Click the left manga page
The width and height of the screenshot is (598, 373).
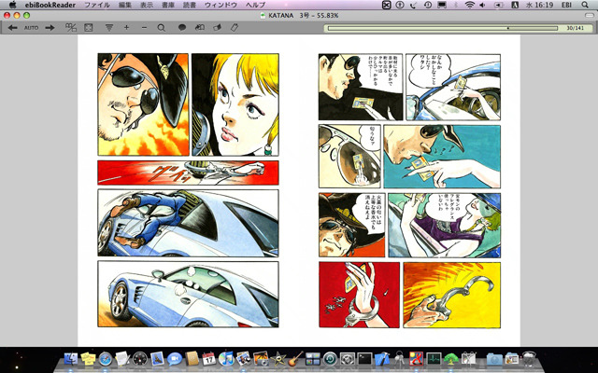pos(189,190)
